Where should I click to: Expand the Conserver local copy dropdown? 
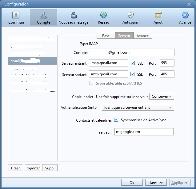click(x=162, y=96)
